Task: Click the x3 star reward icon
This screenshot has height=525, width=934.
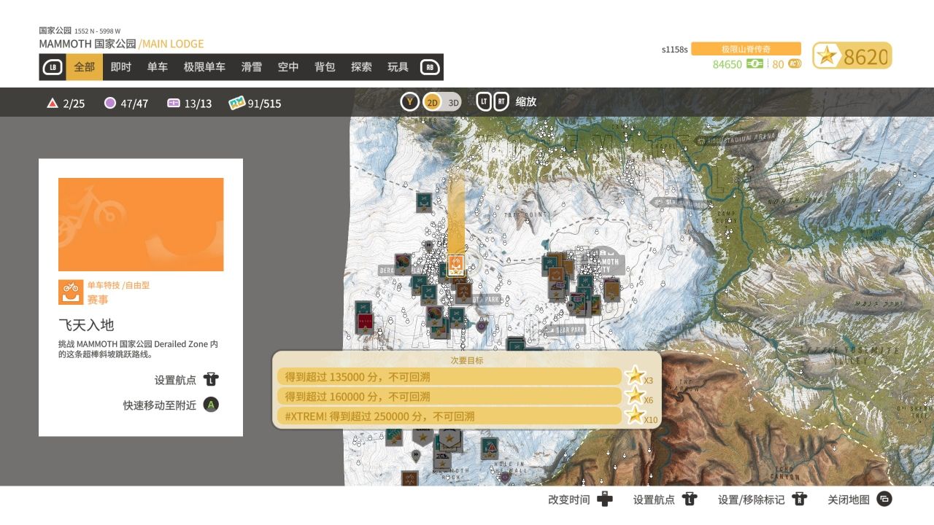Action: point(636,376)
